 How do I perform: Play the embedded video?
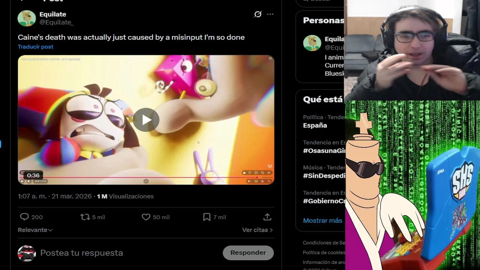tap(146, 120)
